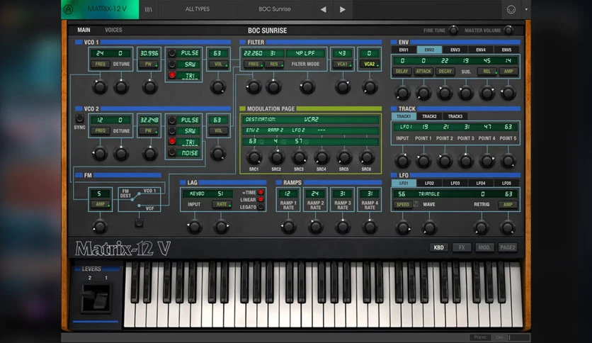The height and width of the screenshot is (343, 592).
Task: Click the VCO 1 VOL button
Action: pos(219,64)
